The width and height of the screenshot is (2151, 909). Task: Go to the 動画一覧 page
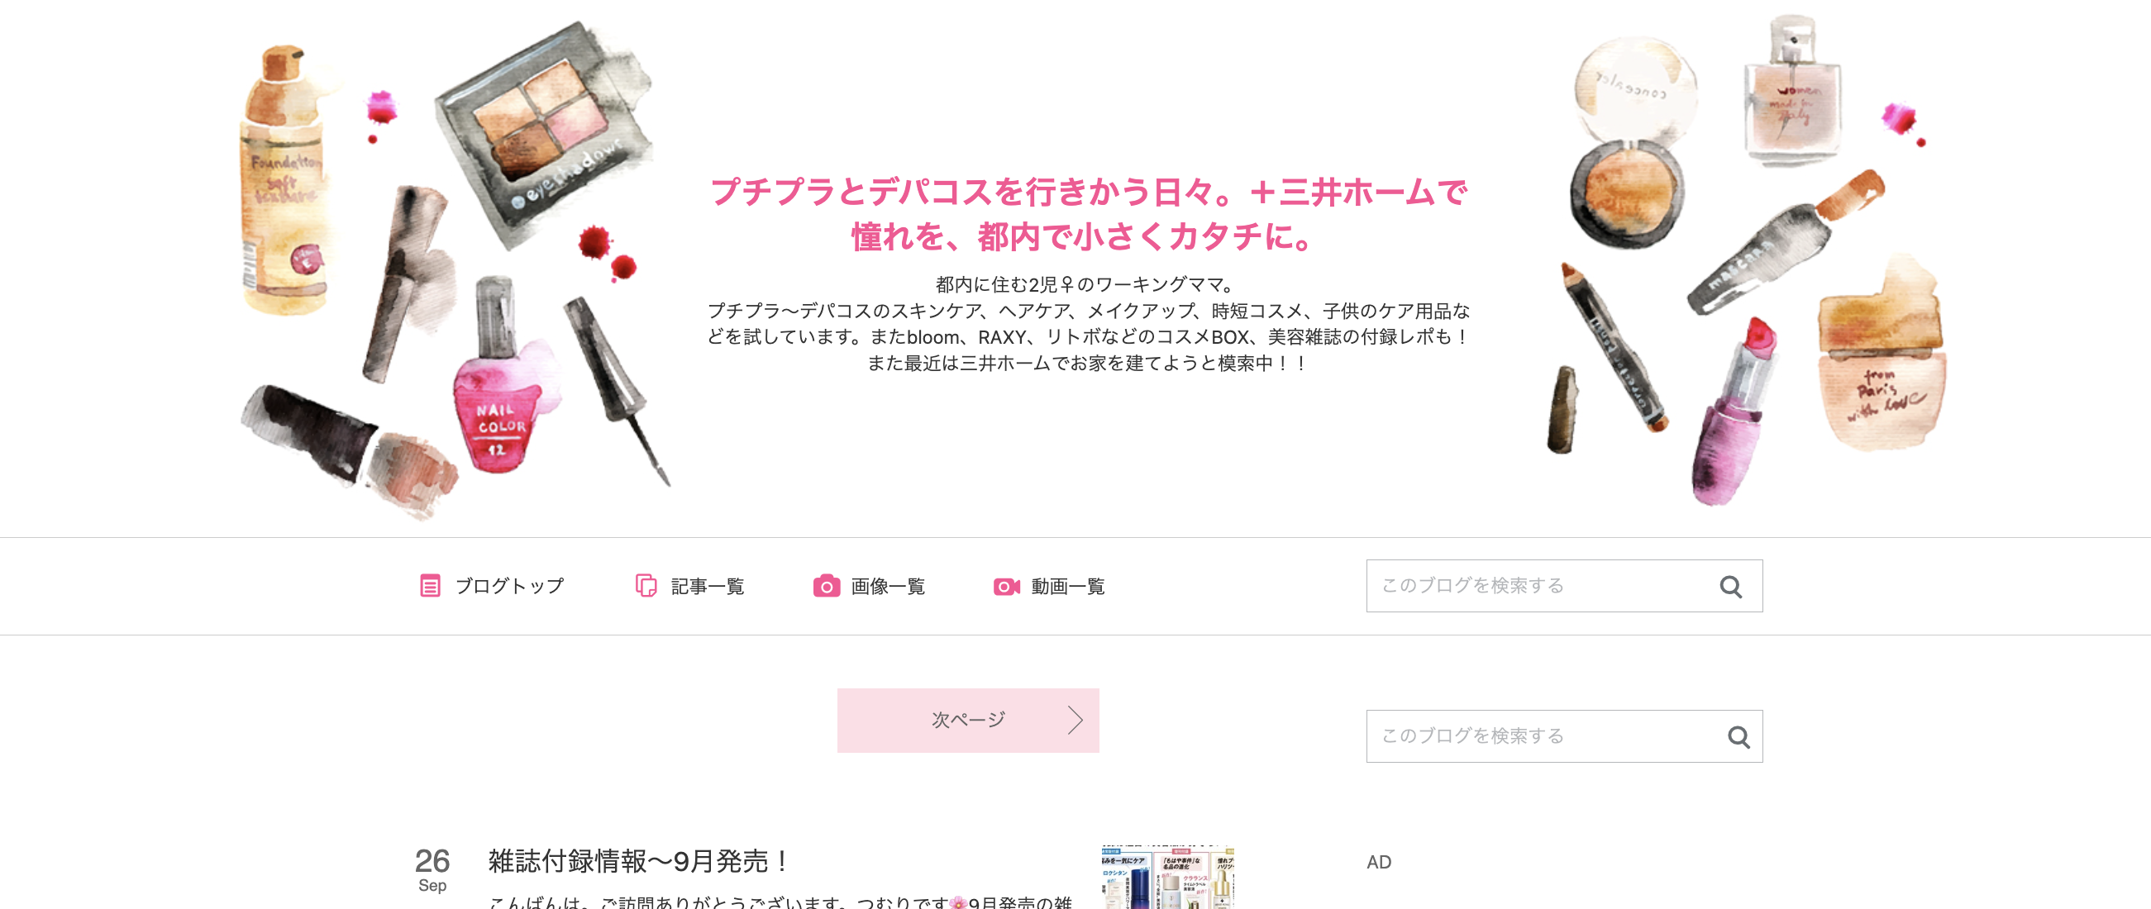[1049, 586]
